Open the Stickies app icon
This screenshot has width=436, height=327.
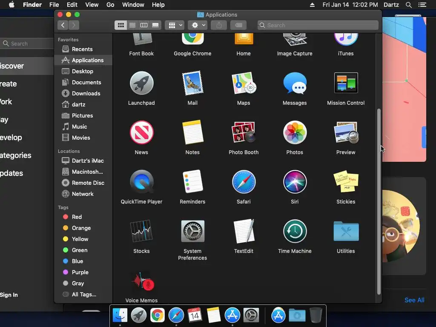[x=346, y=181]
